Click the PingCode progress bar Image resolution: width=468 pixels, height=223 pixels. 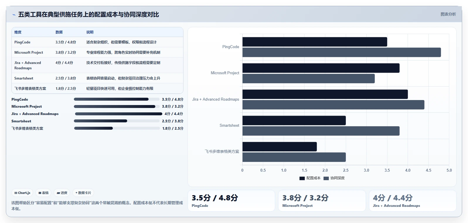pyautogui.click(x=117, y=99)
